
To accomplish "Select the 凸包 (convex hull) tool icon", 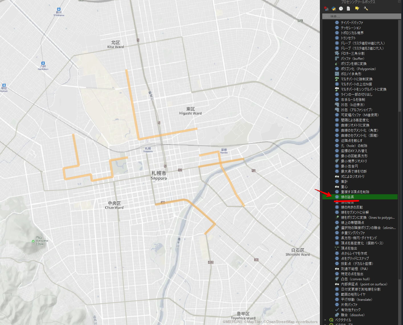I will (x=337, y=279).
